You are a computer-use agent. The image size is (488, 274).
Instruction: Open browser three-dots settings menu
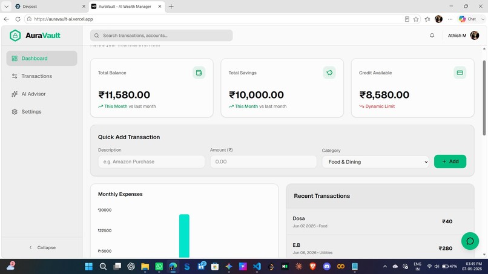[x=450, y=19]
